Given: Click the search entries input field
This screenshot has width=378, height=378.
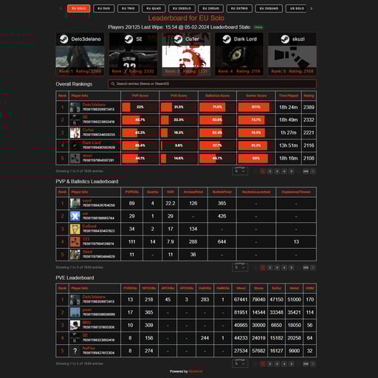Looking at the screenshot, I should (x=212, y=84).
